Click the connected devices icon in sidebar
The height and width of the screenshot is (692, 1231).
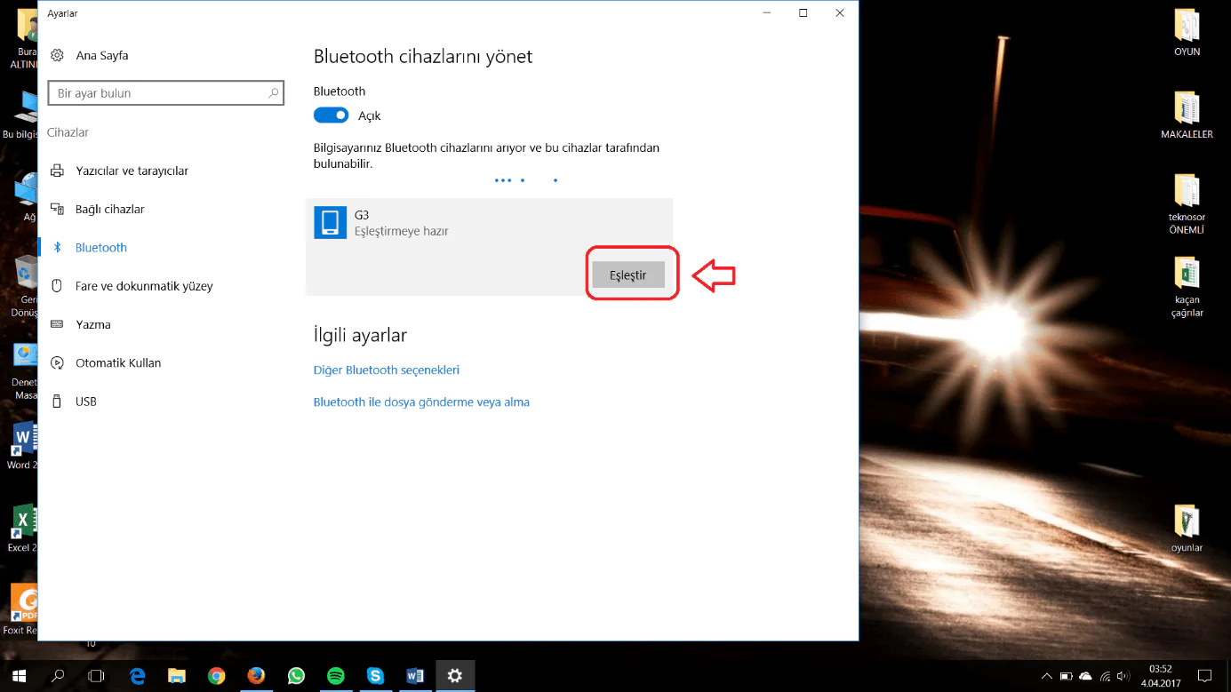point(58,209)
